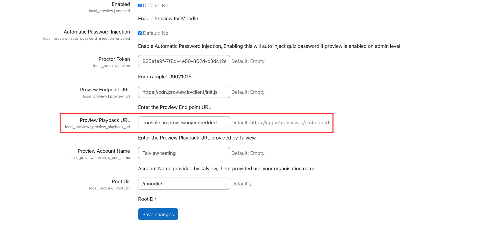Click the "Proview Account Name" label
This screenshot has height=243, width=492.
(x=104, y=151)
